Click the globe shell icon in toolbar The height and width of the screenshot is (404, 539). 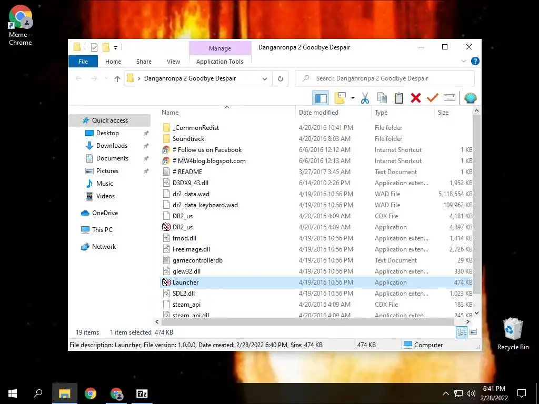tap(470, 98)
